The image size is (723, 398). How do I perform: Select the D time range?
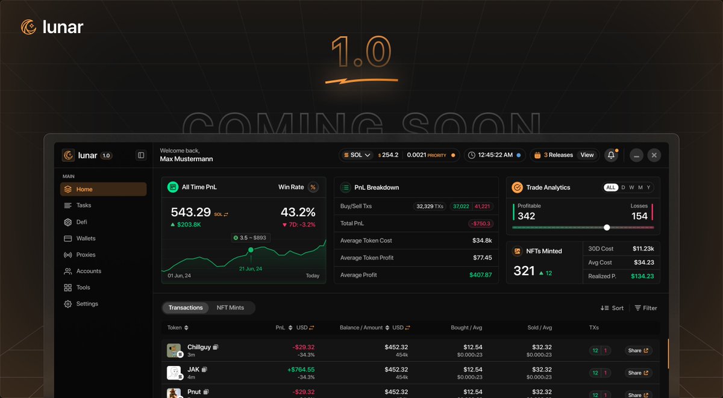pyautogui.click(x=624, y=188)
